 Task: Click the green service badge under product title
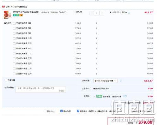(x=17, y=15)
